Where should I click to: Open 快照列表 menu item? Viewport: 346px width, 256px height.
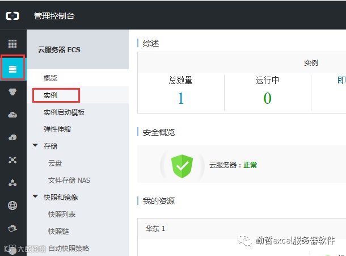(x=62, y=214)
